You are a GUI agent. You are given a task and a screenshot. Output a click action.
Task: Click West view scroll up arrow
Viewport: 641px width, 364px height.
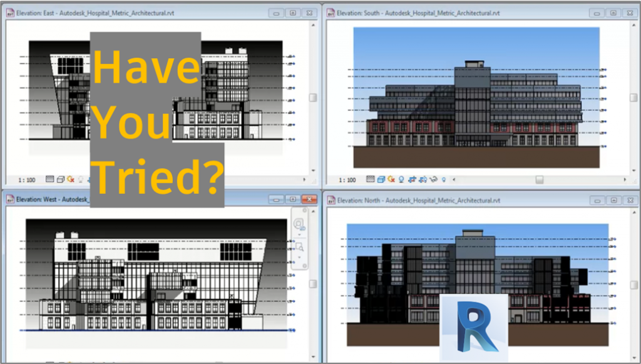pos(313,211)
